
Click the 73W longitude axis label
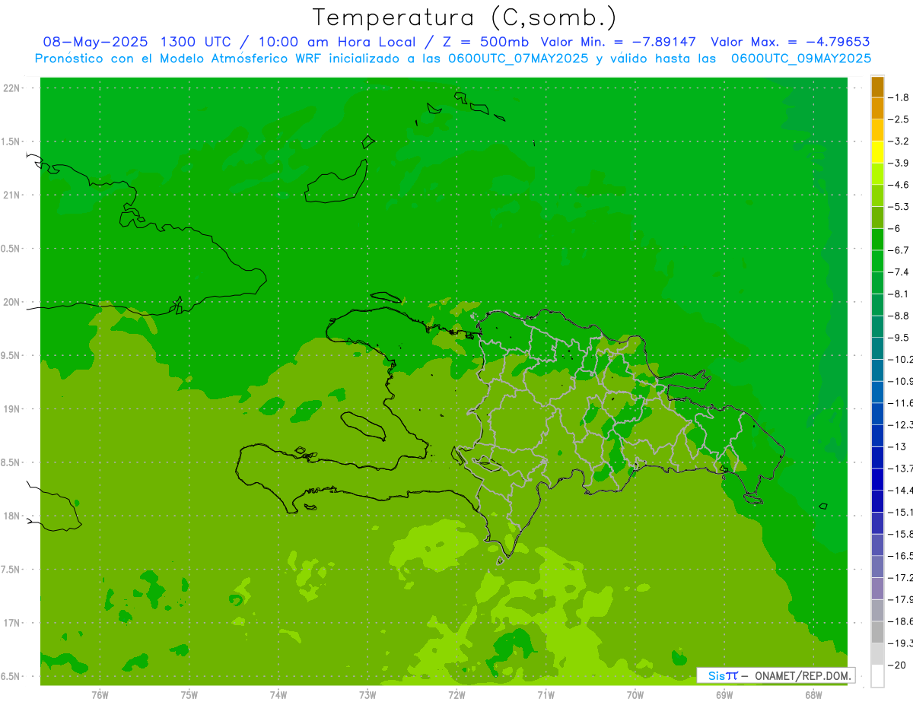(x=367, y=695)
